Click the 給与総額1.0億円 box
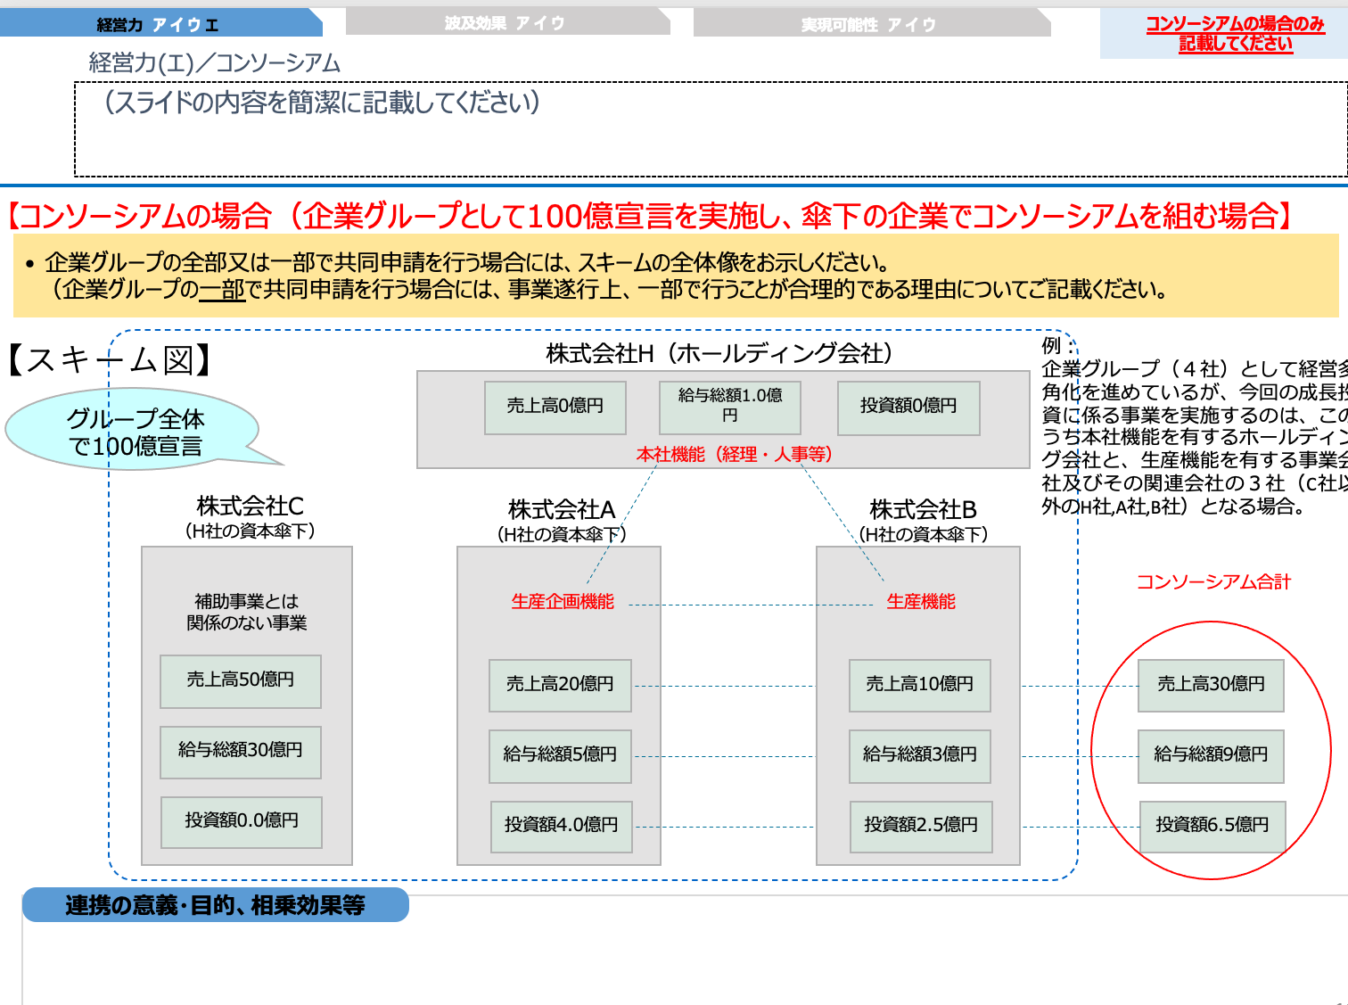The width and height of the screenshot is (1348, 1005). click(x=728, y=407)
